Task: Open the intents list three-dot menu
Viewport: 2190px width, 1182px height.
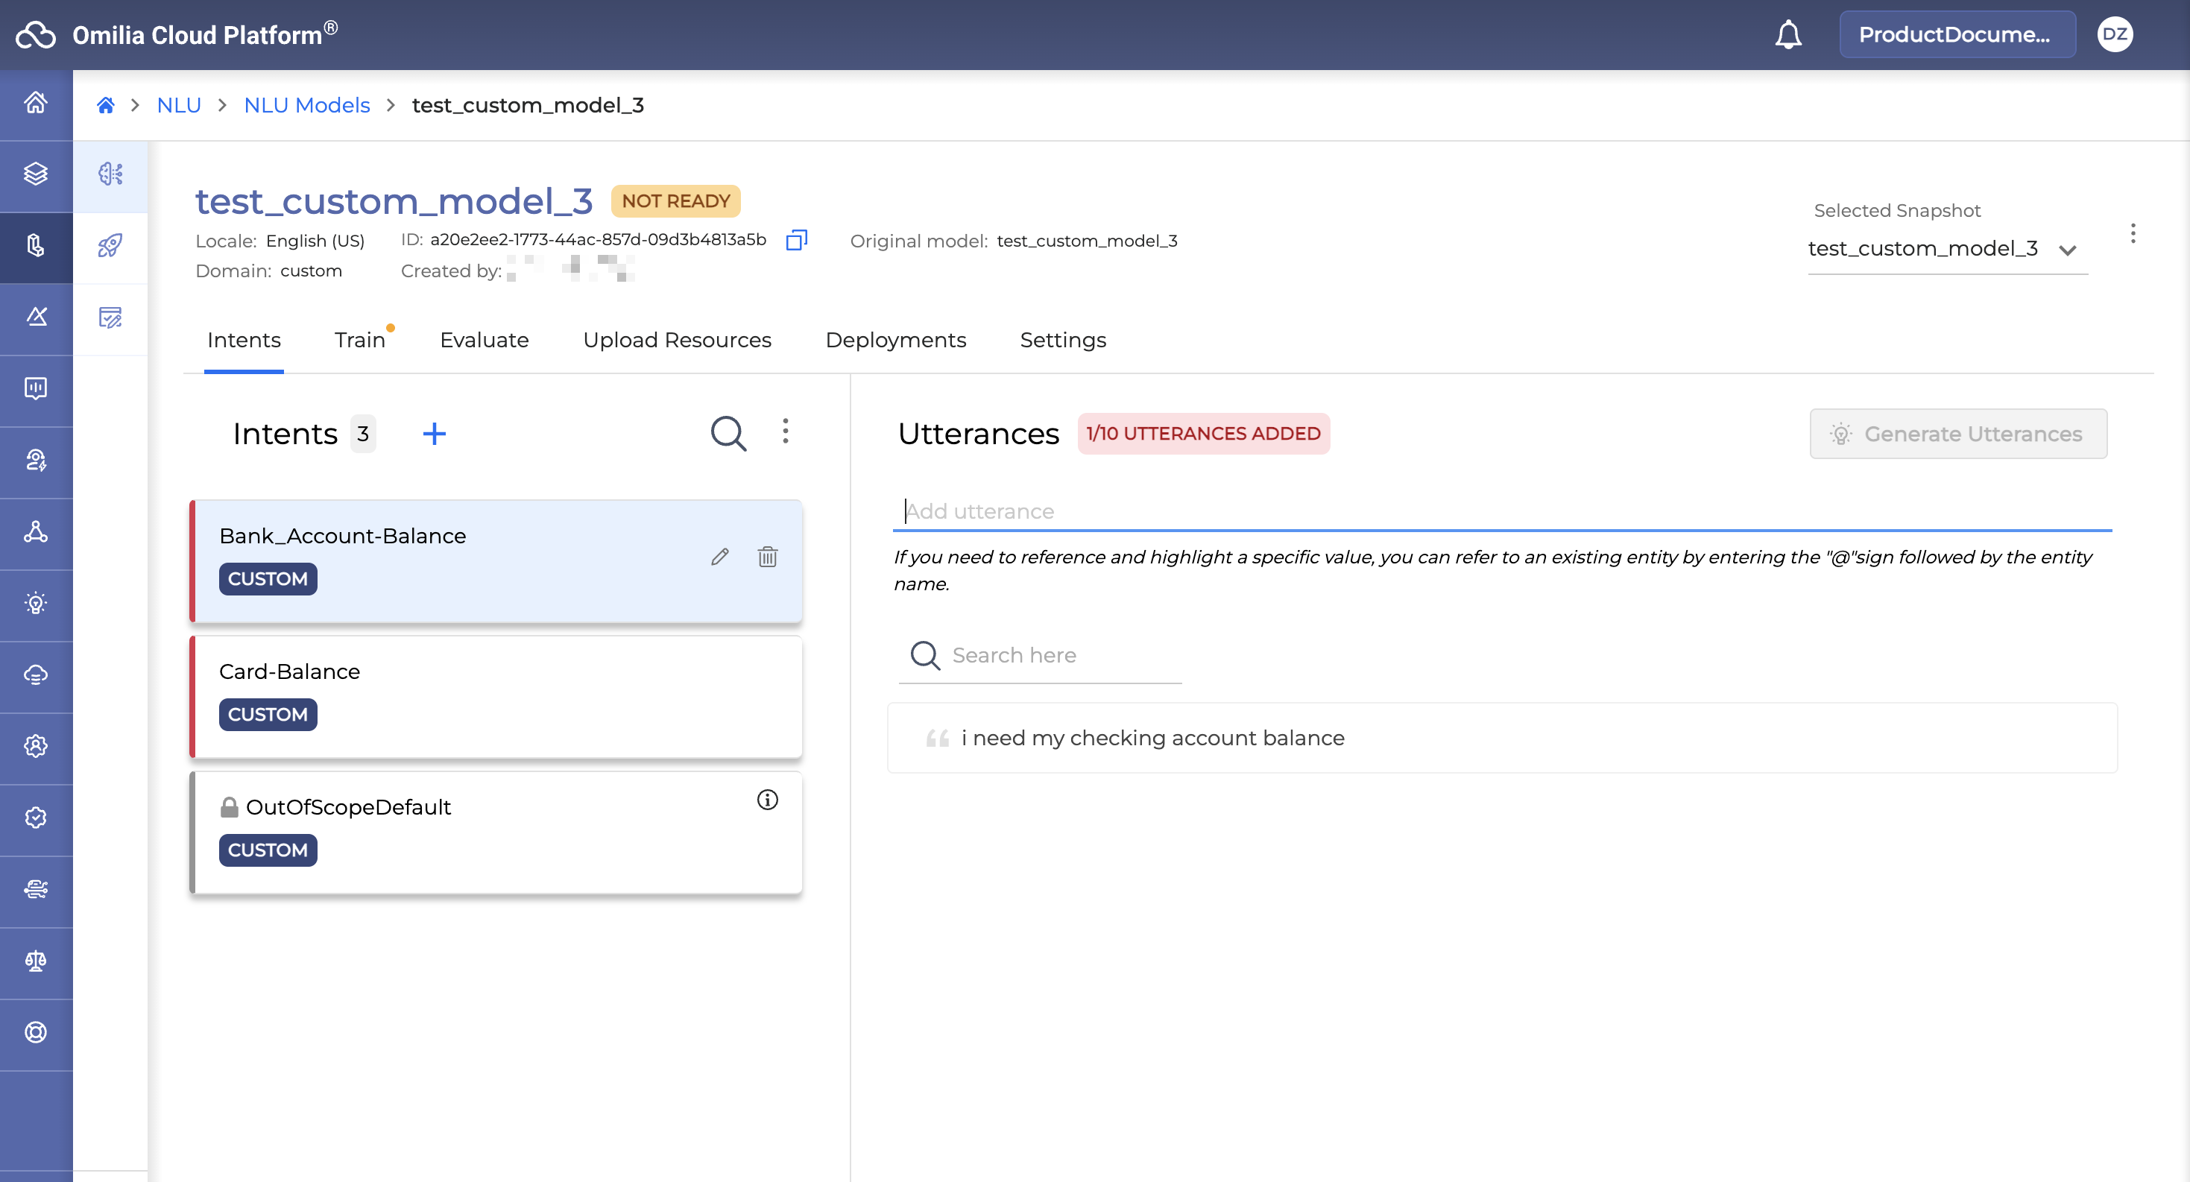Action: (785, 432)
